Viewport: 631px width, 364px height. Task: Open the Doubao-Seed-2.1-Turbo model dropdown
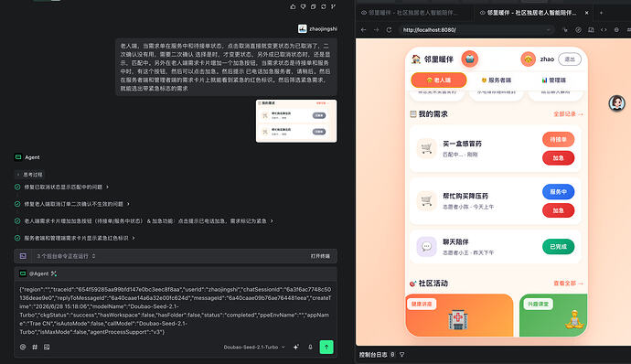click(x=254, y=348)
